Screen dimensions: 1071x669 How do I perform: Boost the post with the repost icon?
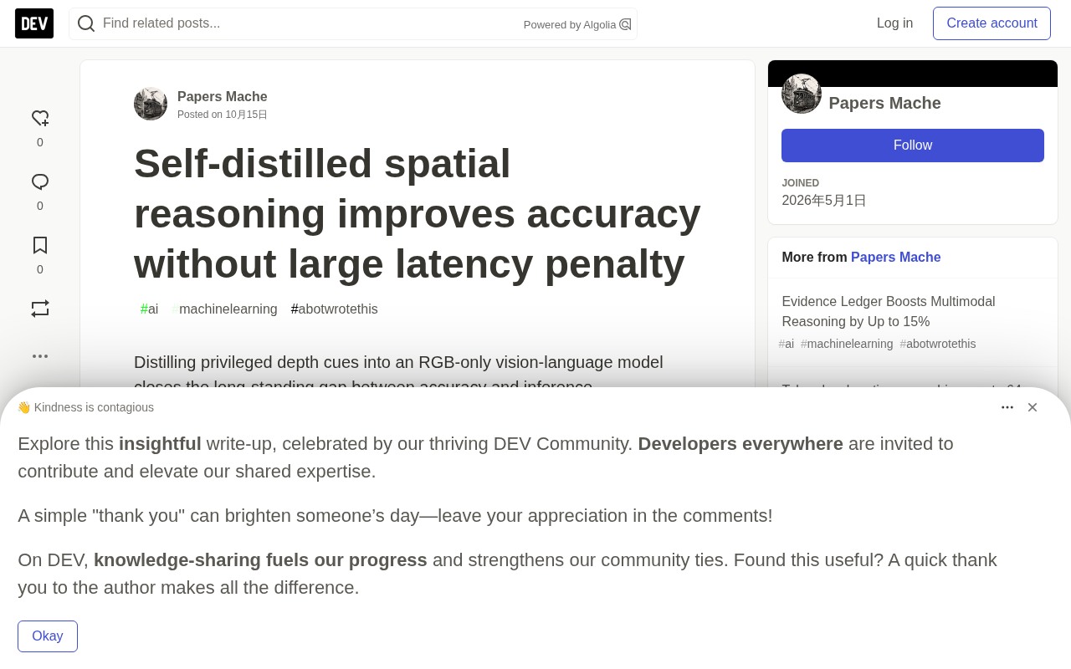[x=40, y=309]
